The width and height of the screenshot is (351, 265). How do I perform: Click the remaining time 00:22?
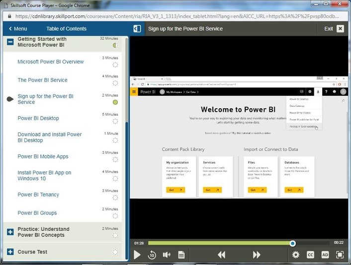click(x=339, y=243)
